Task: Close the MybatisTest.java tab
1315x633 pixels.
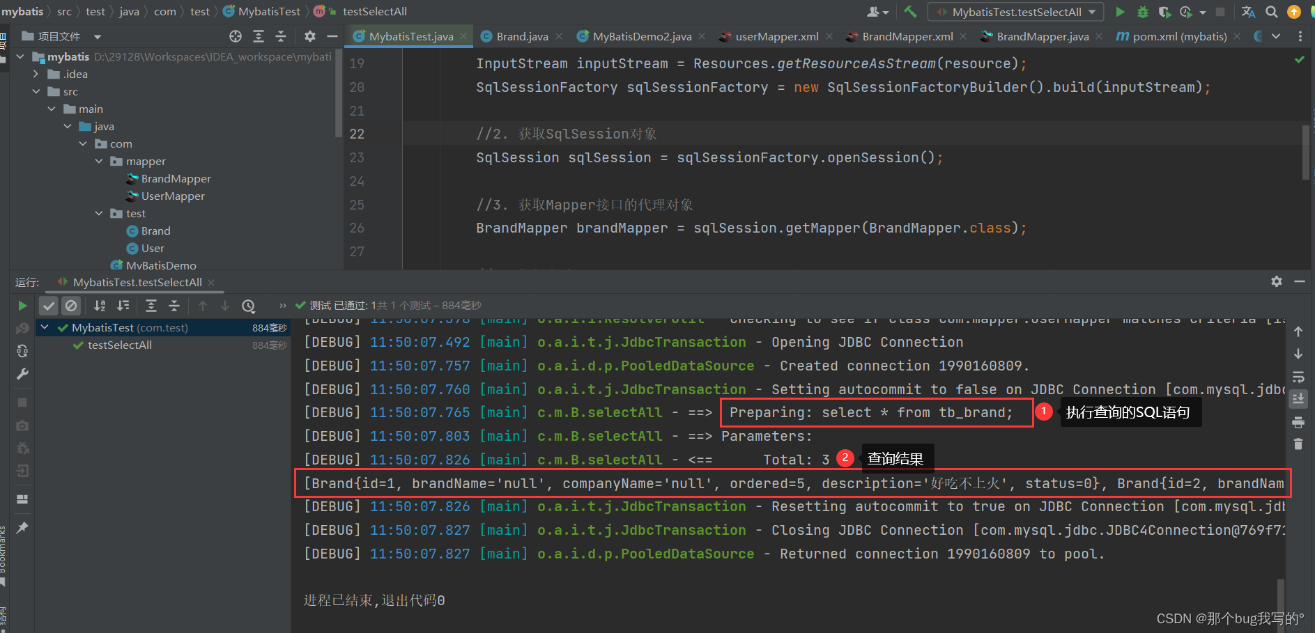Action: [463, 36]
